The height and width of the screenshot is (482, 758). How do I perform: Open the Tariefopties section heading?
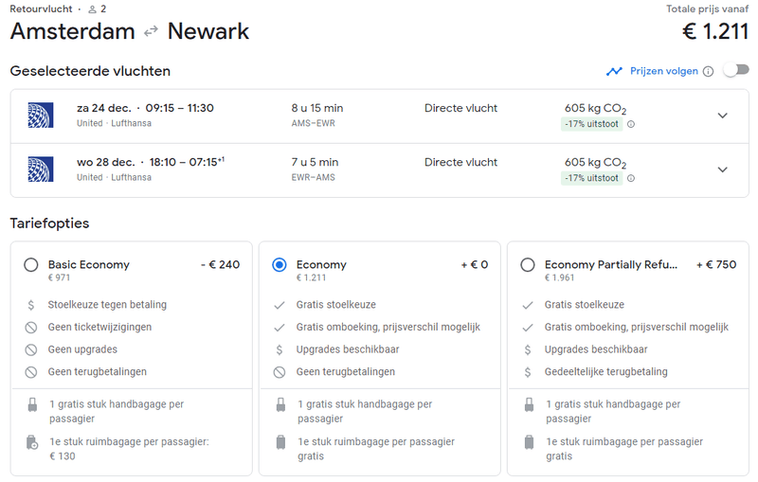[x=49, y=223]
